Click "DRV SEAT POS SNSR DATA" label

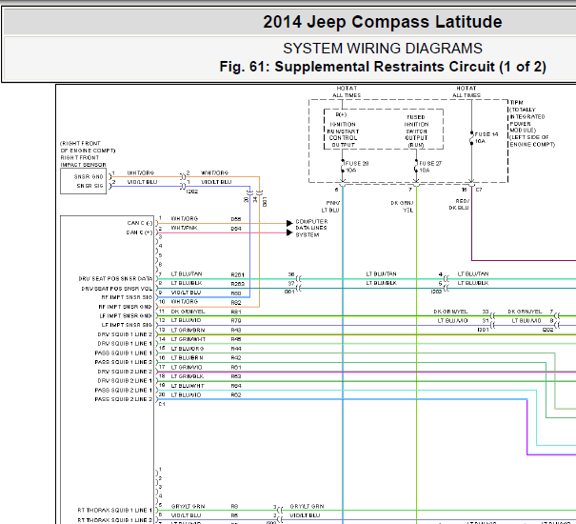coord(115,279)
